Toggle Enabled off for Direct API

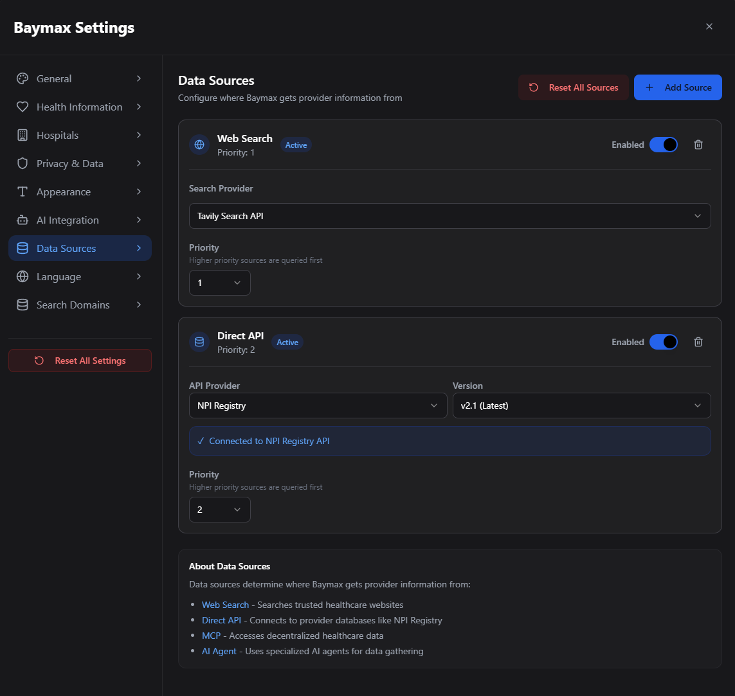coord(664,342)
